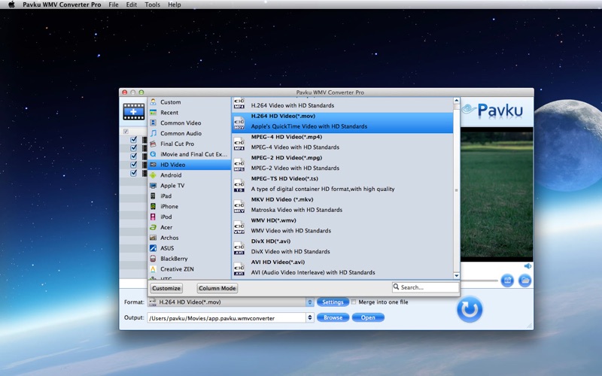Open the Tools menu

(x=153, y=5)
